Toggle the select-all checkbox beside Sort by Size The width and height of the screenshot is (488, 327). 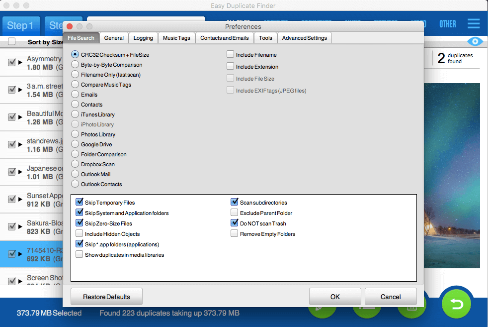click(x=12, y=41)
